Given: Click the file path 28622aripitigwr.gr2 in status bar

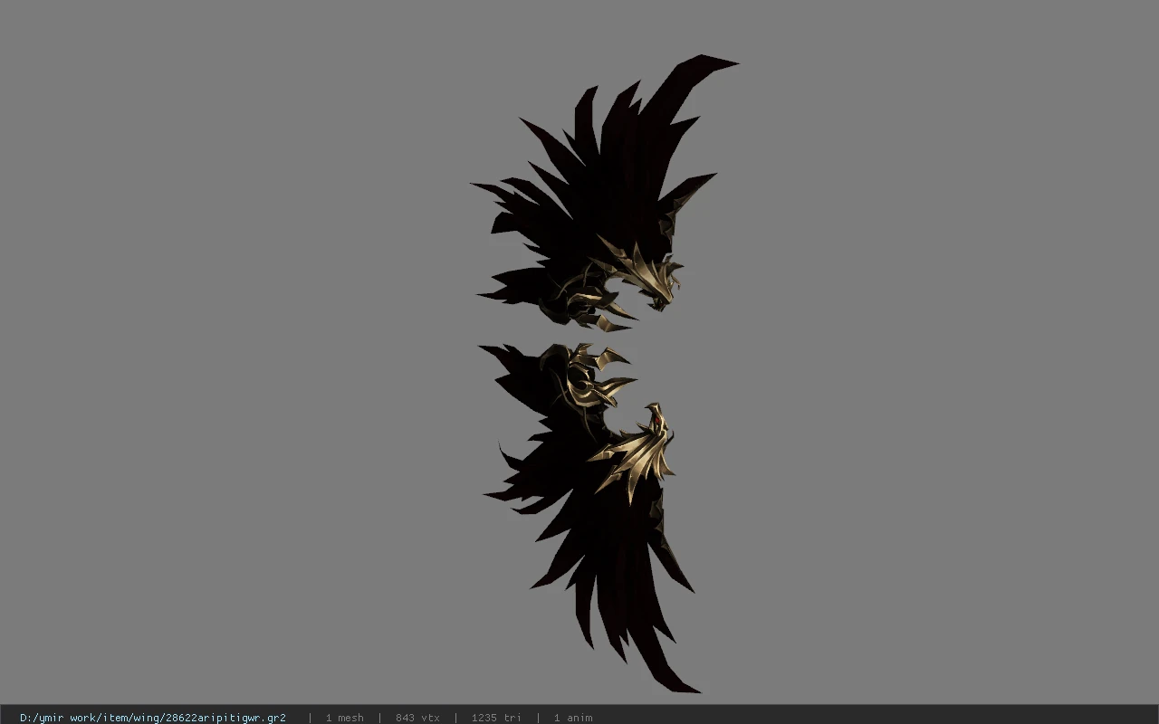Looking at the screenshot, I should [x=153, y=718].
